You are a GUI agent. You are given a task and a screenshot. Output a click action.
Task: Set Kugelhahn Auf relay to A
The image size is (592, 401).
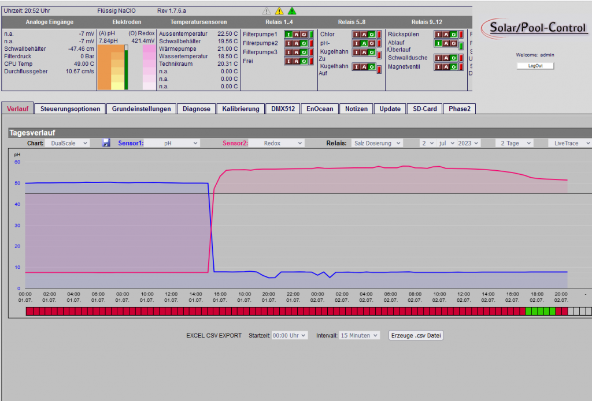[x=364, y=67]
